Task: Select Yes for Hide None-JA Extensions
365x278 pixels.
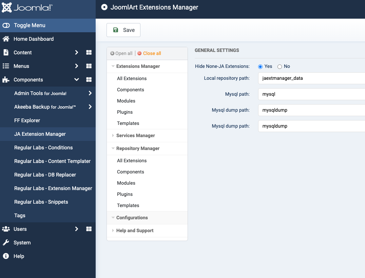Action: coord(261,67)
